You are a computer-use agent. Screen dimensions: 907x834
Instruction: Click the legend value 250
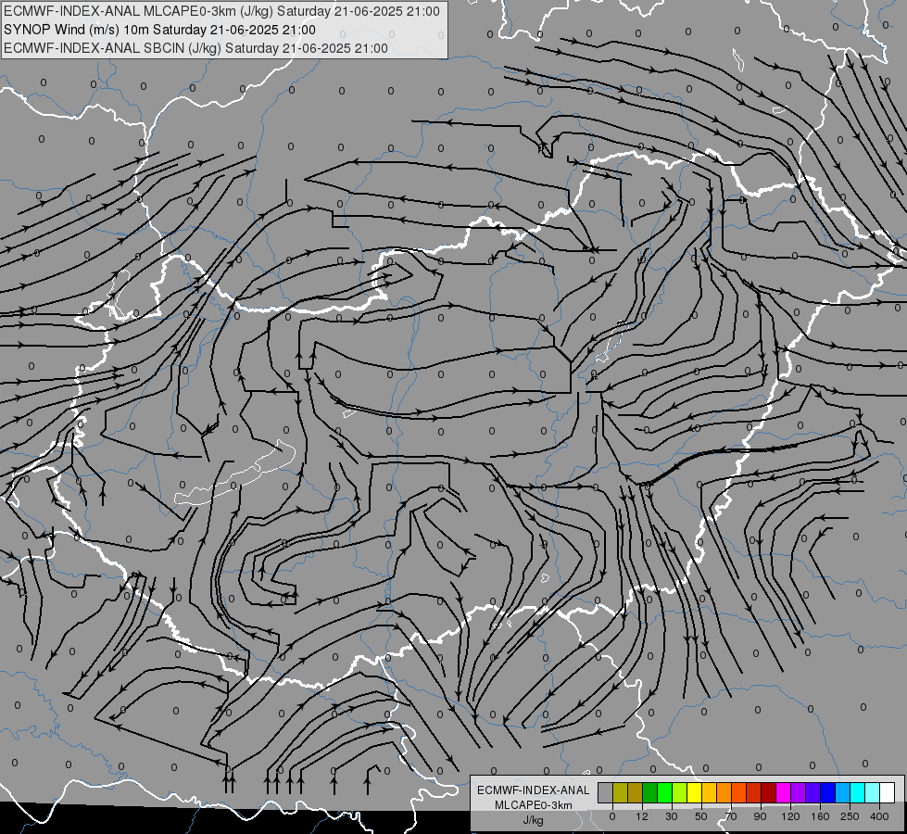850,816
